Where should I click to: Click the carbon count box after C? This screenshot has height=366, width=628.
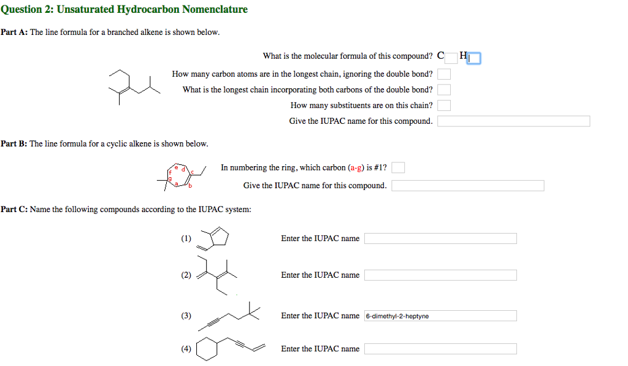[450, 57]
